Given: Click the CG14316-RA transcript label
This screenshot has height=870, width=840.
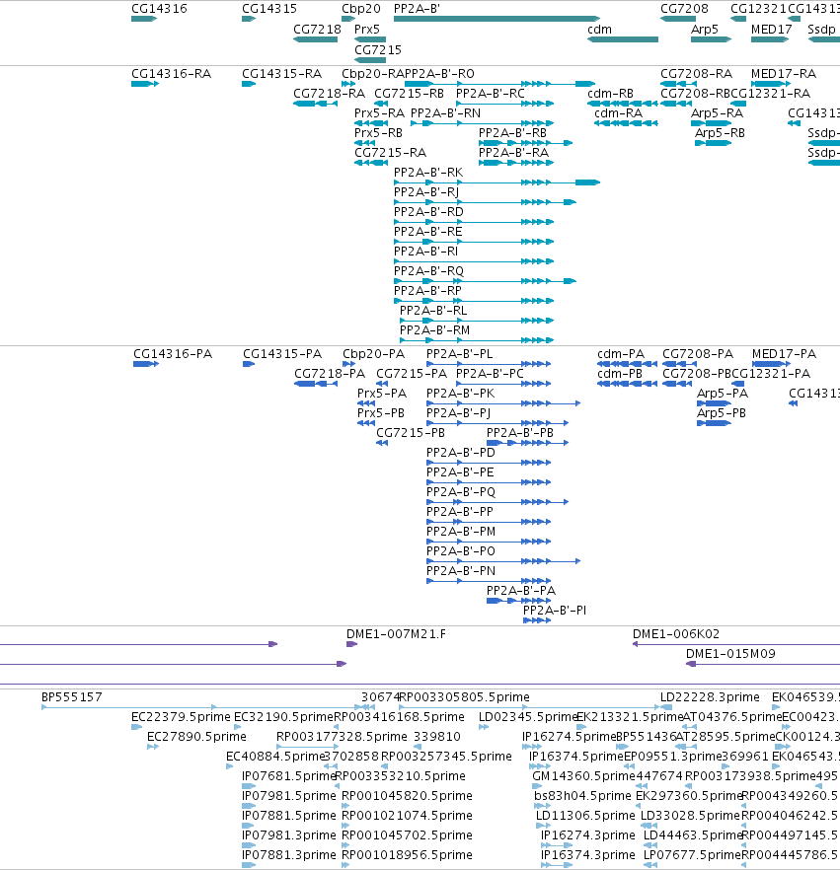Looking at the screenshot, I should pyautogui.click(x=171, y=74).
